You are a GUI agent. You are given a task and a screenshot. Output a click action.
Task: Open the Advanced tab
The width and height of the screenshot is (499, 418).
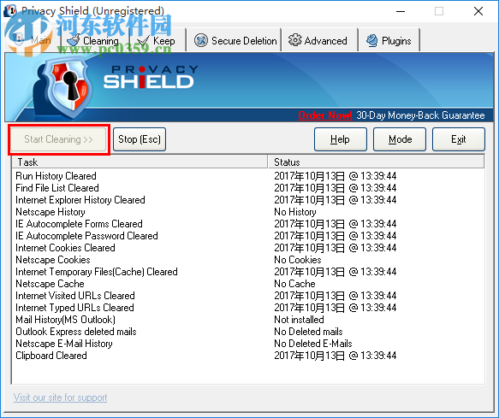point(319,41)
